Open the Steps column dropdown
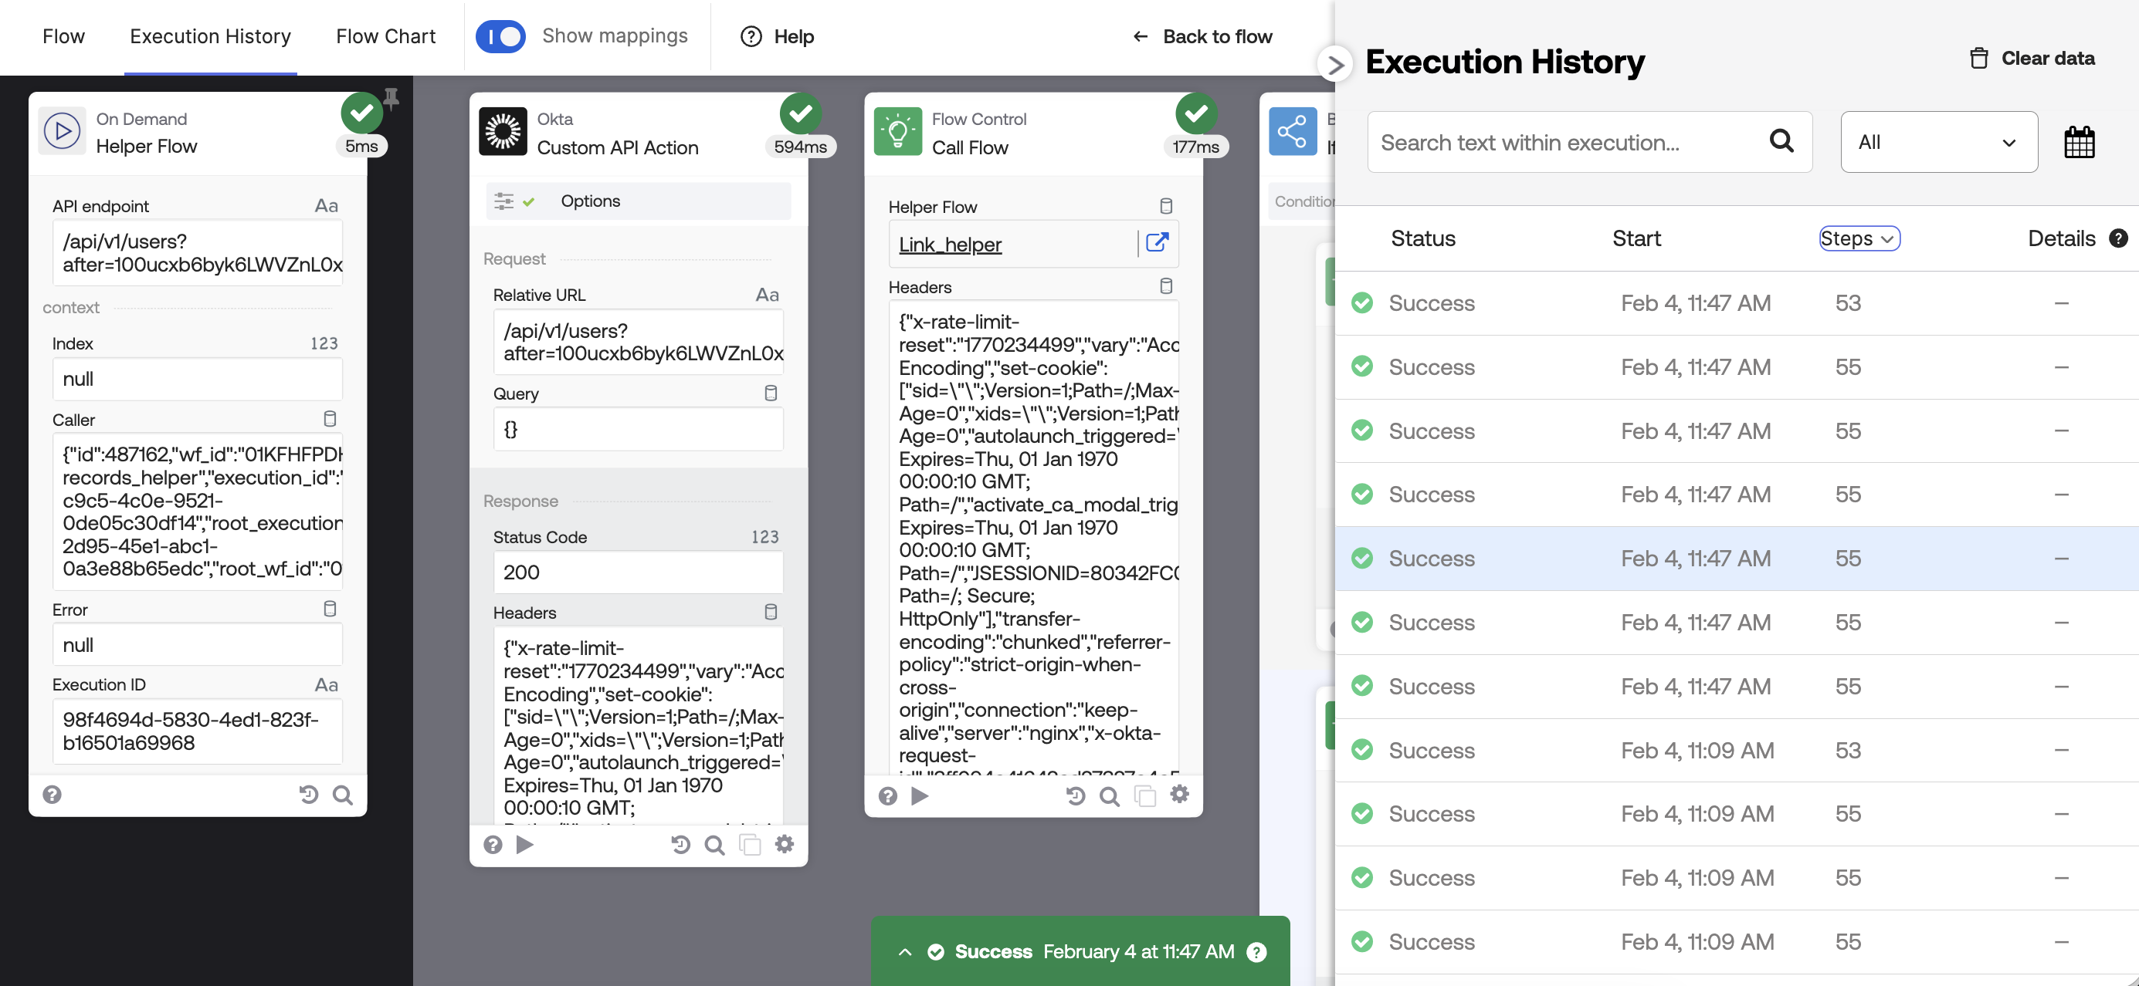The width and height of the screenshot is (2139, 986). [x=1859, y=238]
